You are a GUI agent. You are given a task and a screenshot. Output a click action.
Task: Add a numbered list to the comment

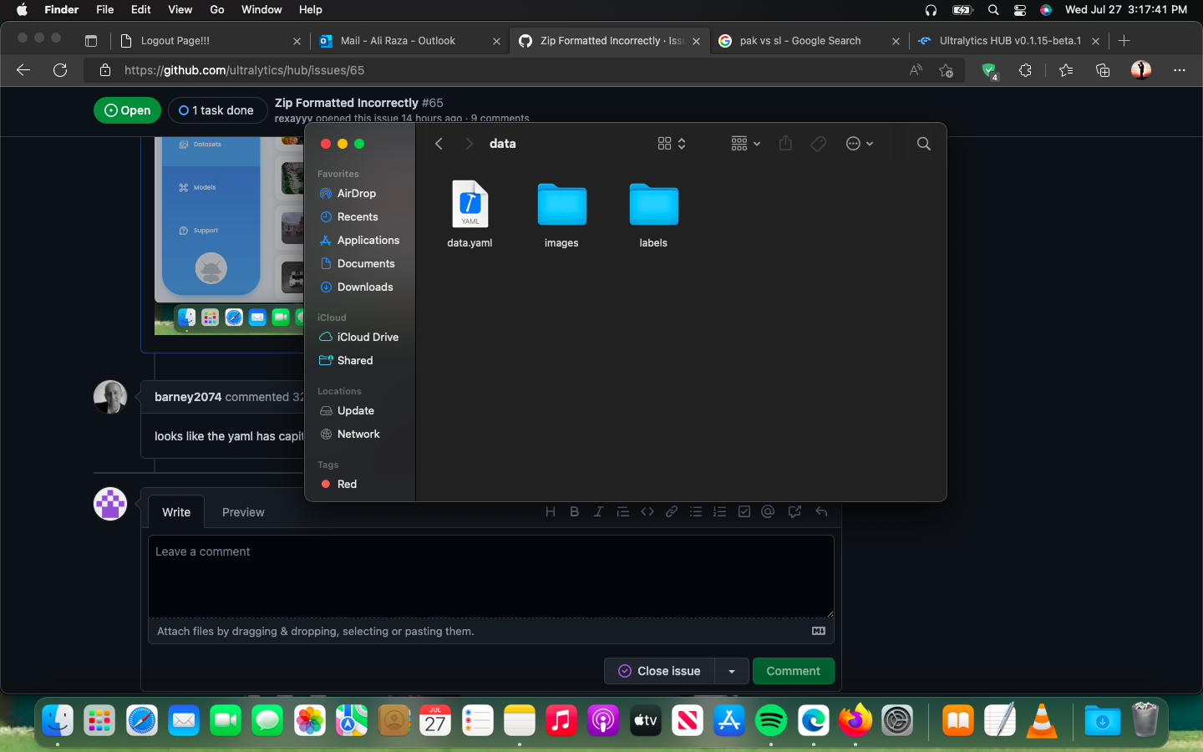click(x=720, y=511)
